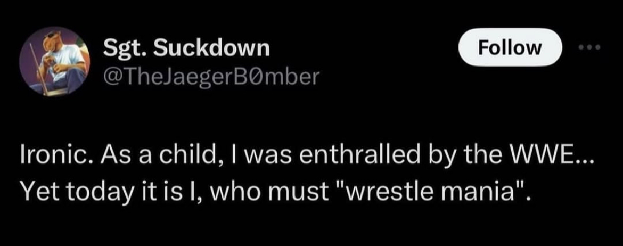Open the @TheJaegerB0mber handle link
The image size is (623, 246).
[x=211, y=78]
